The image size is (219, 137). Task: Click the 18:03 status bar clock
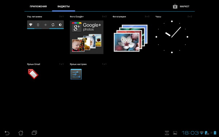coord(190,133)
